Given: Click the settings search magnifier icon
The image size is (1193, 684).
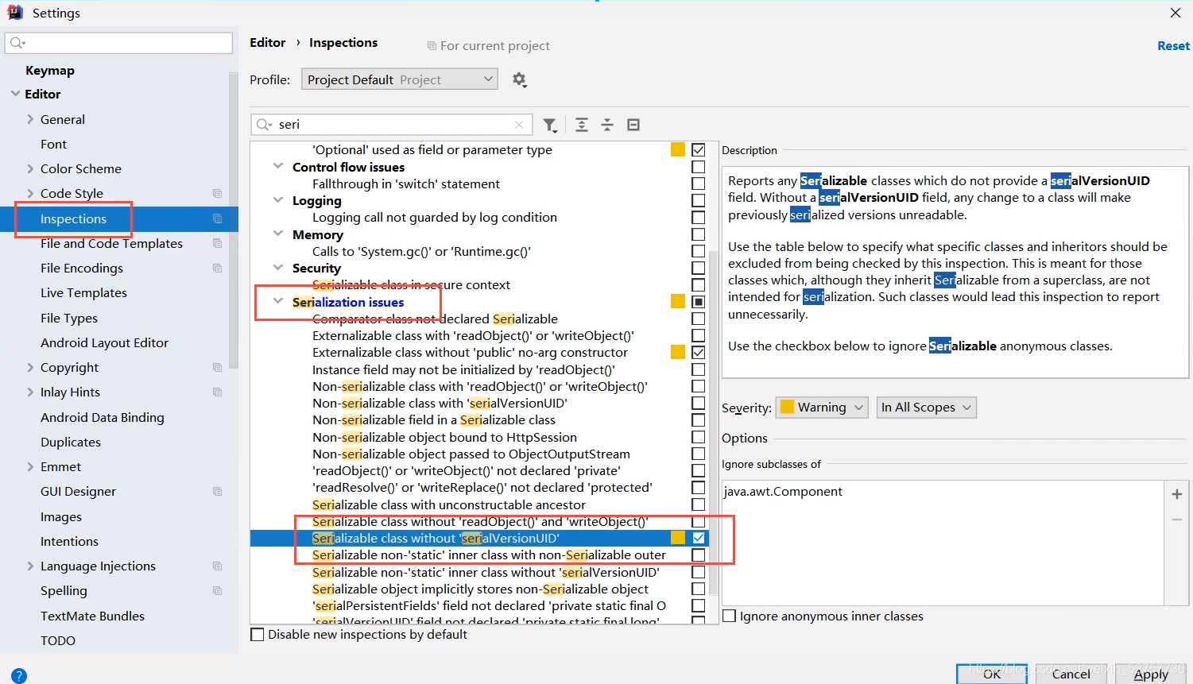Looking at the screenshot, I should pyautogui.click(x=17, y=43).
